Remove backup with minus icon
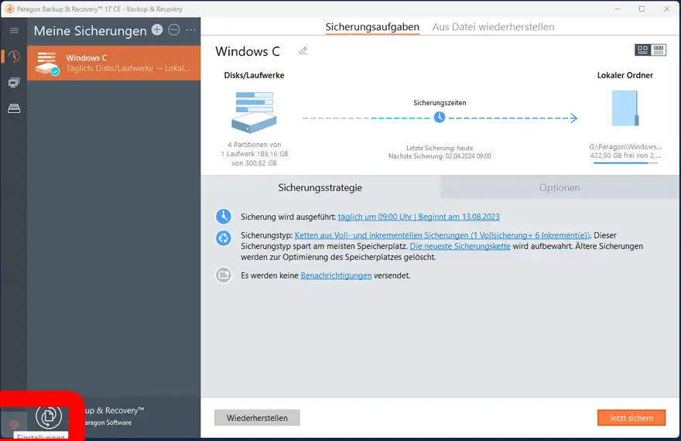 (x=173, y=29)
